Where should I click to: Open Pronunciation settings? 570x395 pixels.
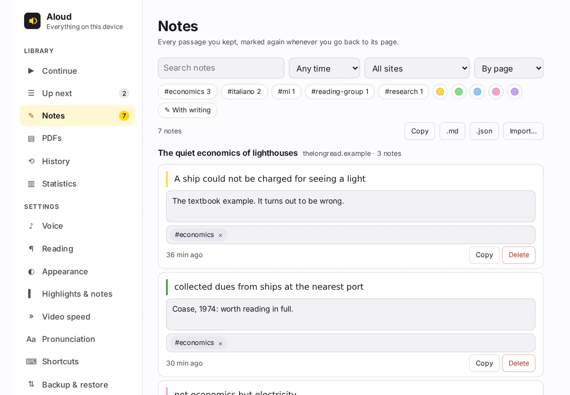78,339
